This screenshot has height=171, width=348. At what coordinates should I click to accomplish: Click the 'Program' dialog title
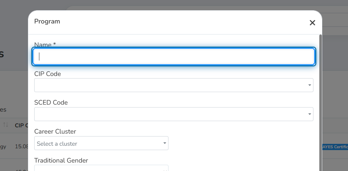[x=47, y=22]
